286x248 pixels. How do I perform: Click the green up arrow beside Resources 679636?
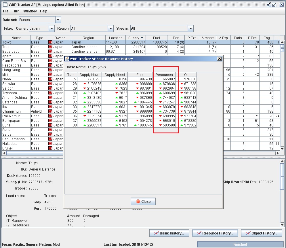point(160,84)
